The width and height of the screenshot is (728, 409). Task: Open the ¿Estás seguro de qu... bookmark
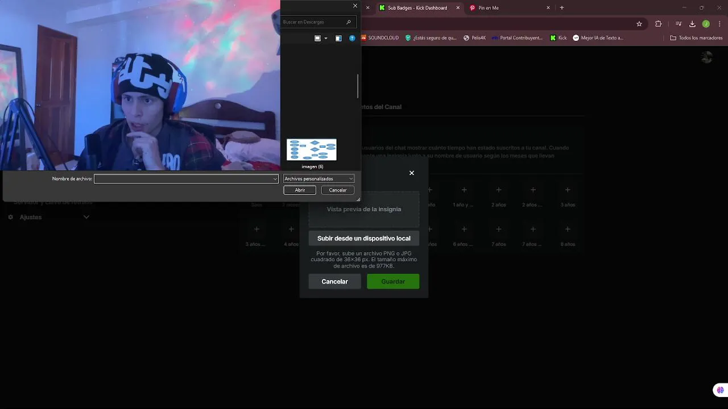tap(431, 38)
